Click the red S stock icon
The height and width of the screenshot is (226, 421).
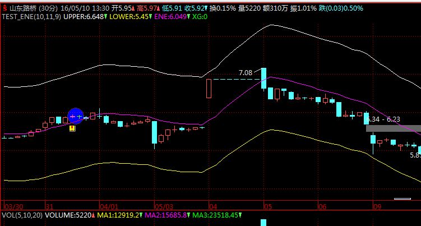point(4,8)
